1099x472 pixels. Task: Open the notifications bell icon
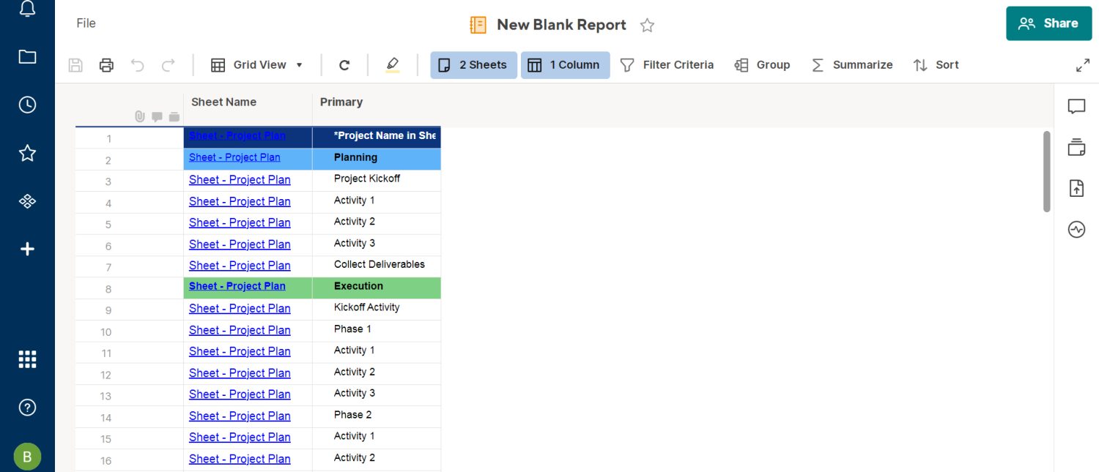point(27,9)
